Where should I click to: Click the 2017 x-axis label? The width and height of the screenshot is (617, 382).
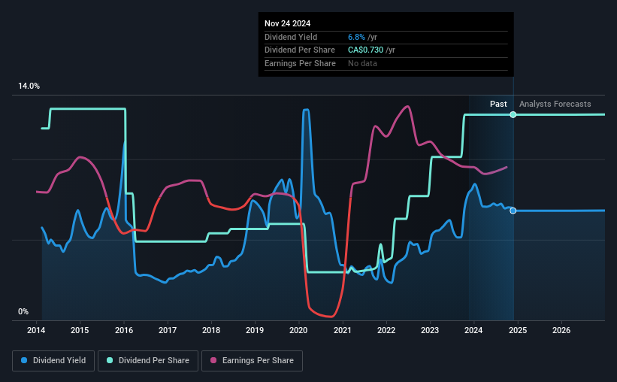click(168, 330)
